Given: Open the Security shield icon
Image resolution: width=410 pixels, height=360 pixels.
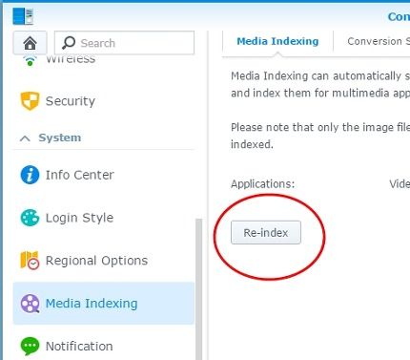Looking at the screenshot, I should [30, 101].
